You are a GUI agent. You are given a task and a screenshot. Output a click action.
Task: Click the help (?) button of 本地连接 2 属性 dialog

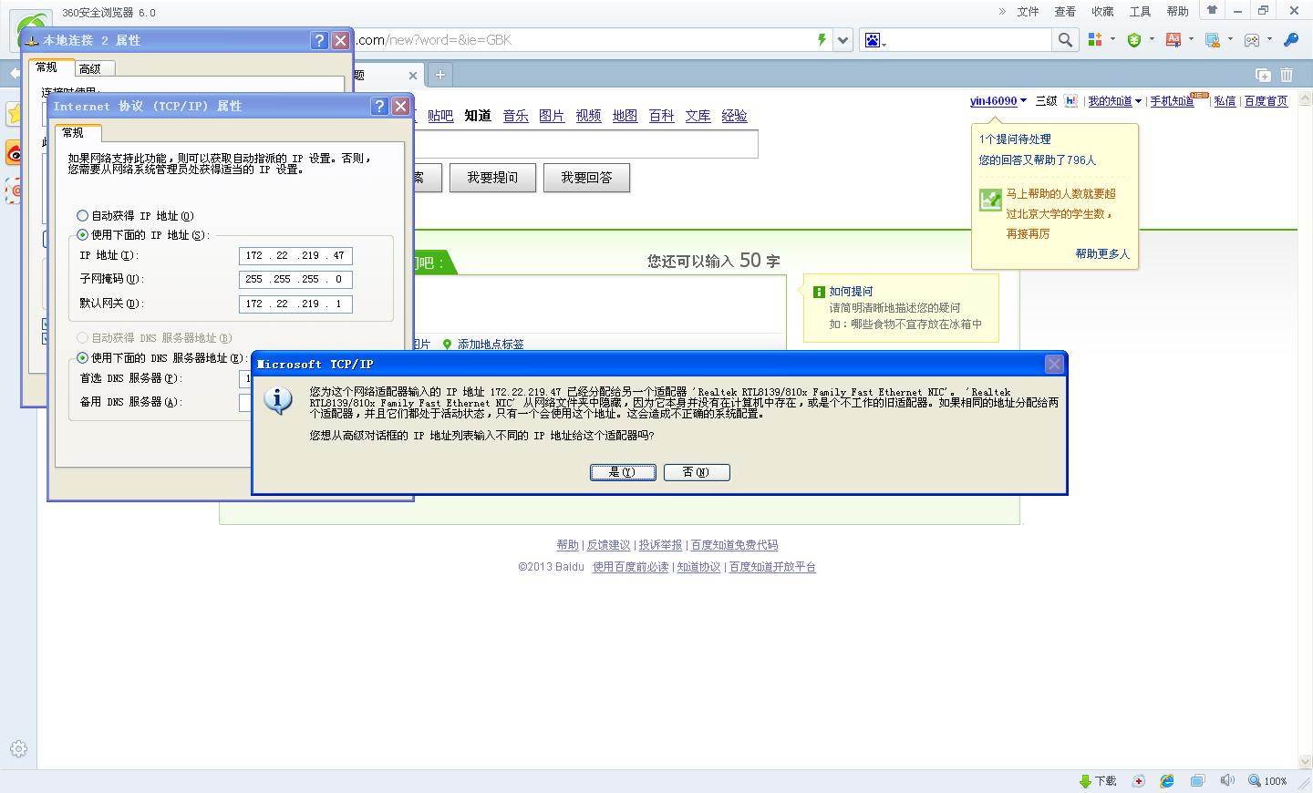pos(319,40)
